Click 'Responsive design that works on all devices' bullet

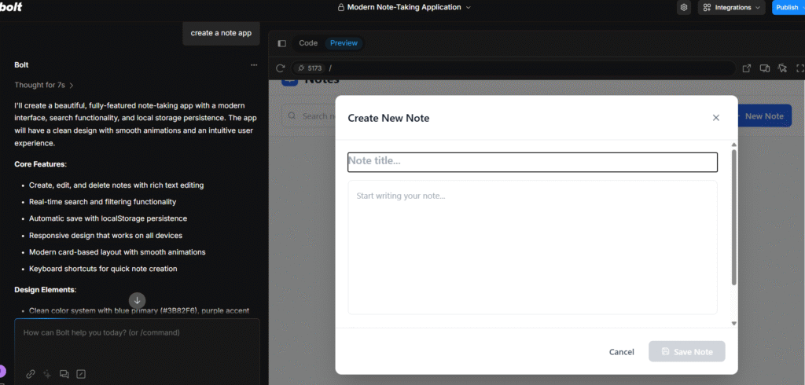point(106,236)
